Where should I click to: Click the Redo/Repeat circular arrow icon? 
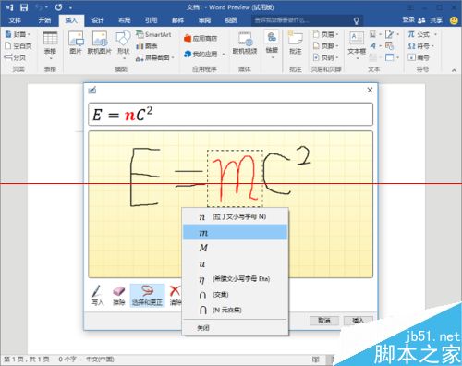click(58, 7)
